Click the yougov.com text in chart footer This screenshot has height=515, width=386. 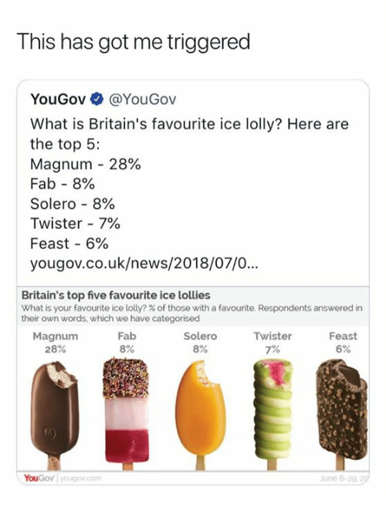click(81, 478)
